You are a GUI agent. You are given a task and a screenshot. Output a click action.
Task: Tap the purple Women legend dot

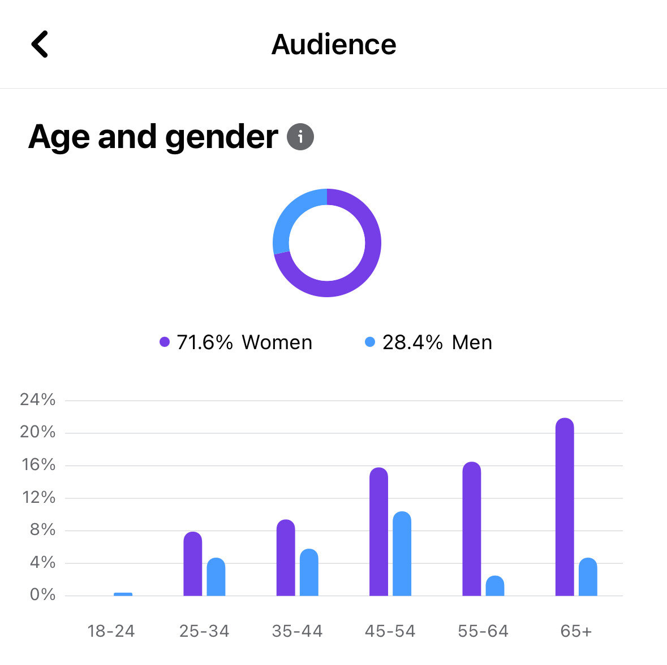tap(164, 341)
